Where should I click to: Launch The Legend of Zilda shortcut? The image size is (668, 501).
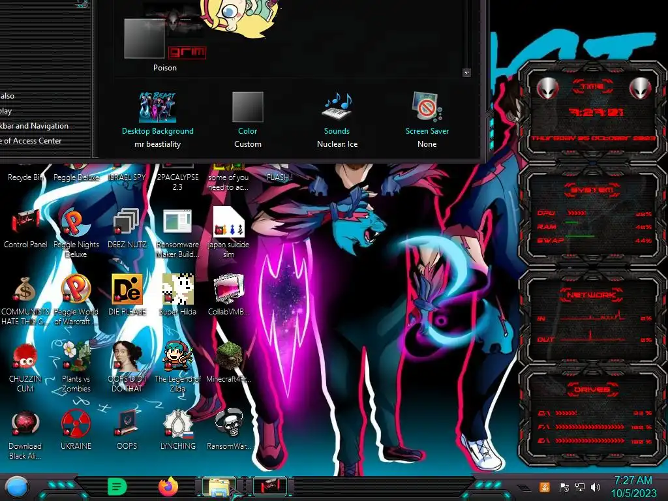click(x=177, y=367)
